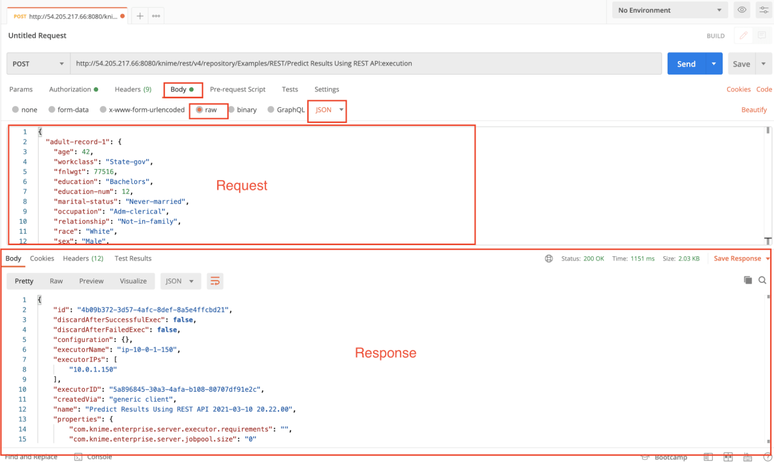This screenshot has height=463, width=774.
Task: Open the No Environment dropdown
Action: click(670, 10)
